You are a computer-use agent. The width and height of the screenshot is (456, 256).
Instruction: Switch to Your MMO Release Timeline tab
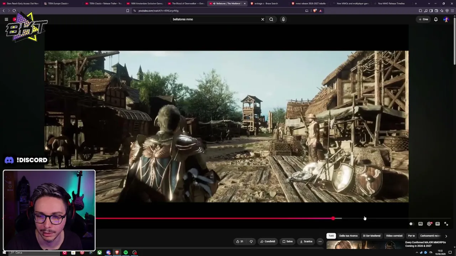pos(390,4)
